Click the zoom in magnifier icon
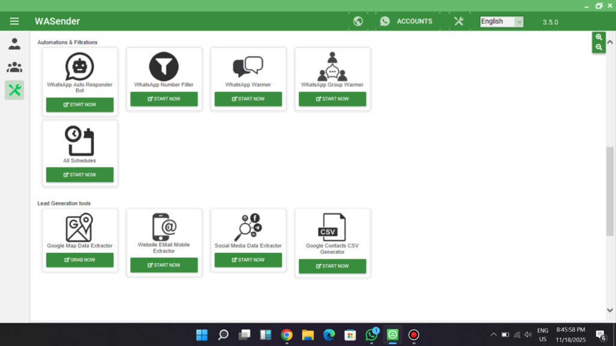616x346 pixels. pos(599,37)
